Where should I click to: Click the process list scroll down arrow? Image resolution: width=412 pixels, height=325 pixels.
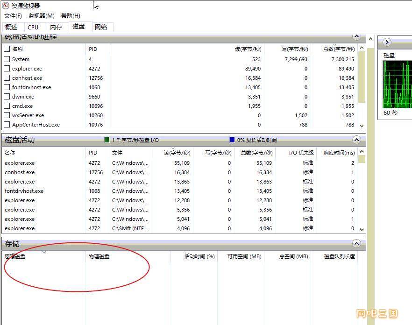pos(362,126)
